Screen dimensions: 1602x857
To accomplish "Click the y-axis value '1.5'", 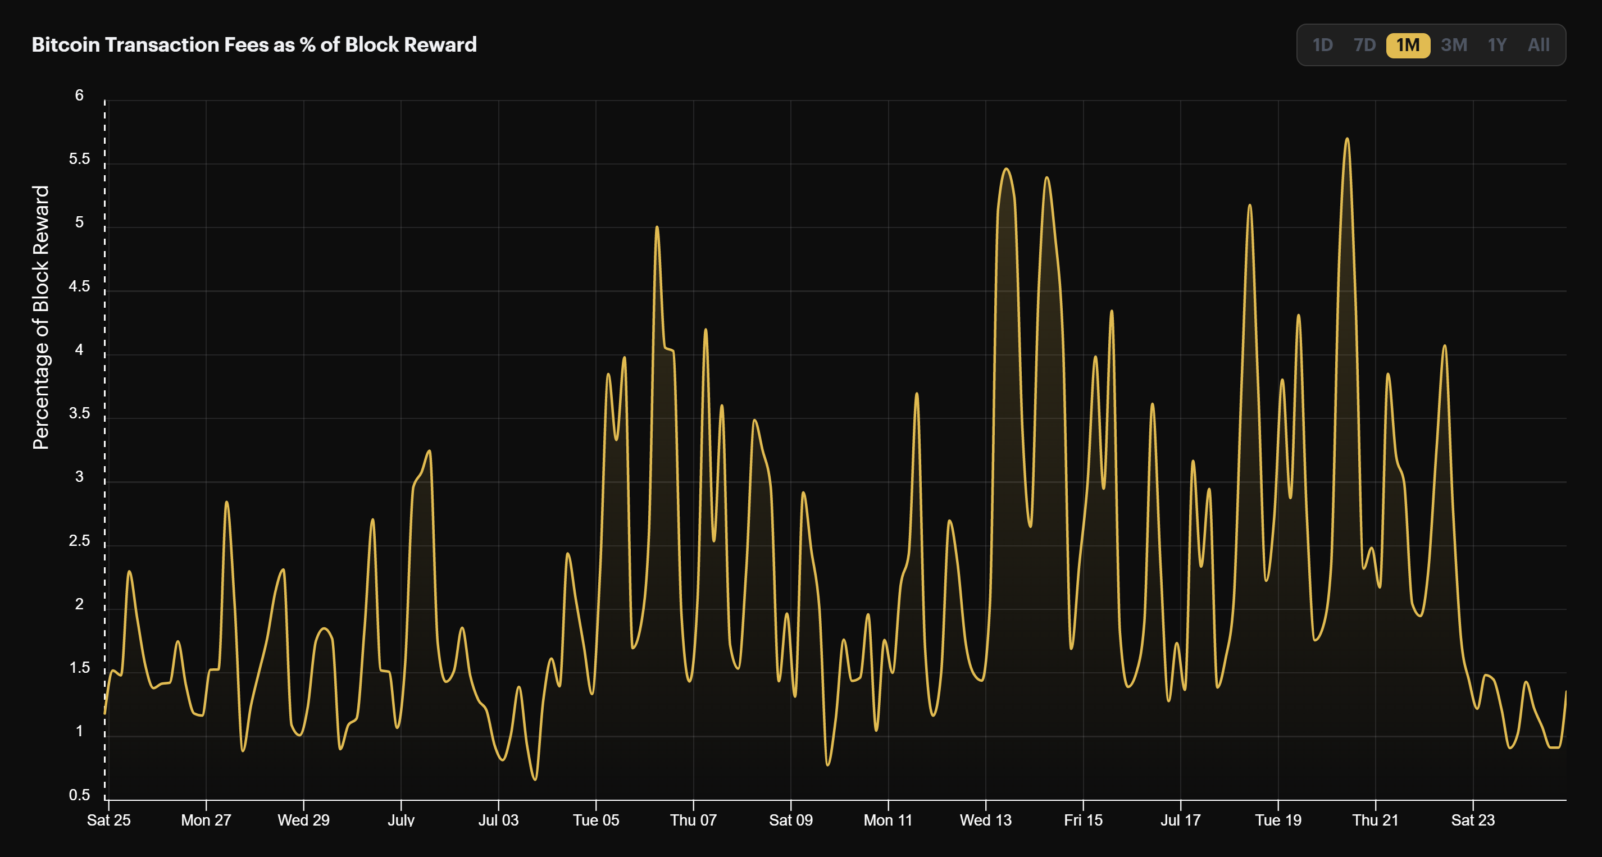I will (x=79, y=667).
